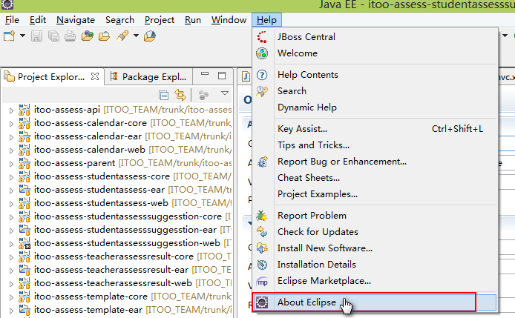Click Check for Updates menu entry

[x=375, y=232]
